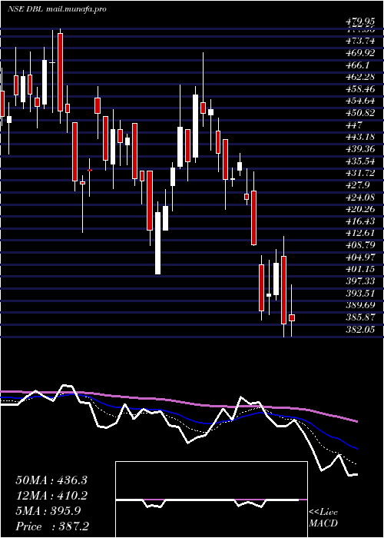The width and height of the screenshot is (384, 538).
Task: Select the 443.18 price axis label
Action: 360,137
